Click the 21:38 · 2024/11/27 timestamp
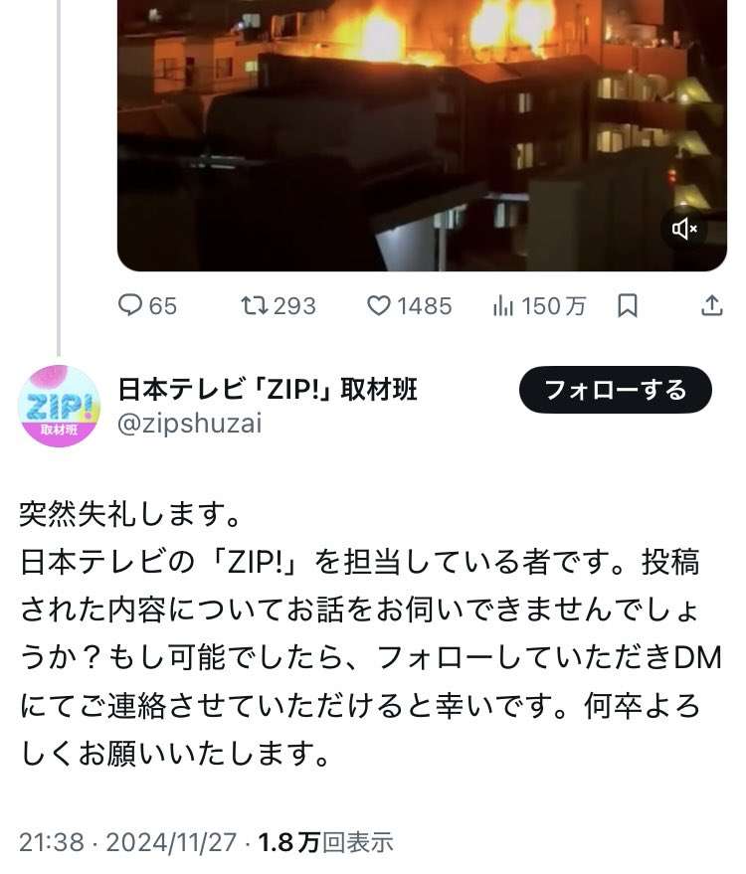The width and height of the screenshot is (746, 874). [128, 841]
